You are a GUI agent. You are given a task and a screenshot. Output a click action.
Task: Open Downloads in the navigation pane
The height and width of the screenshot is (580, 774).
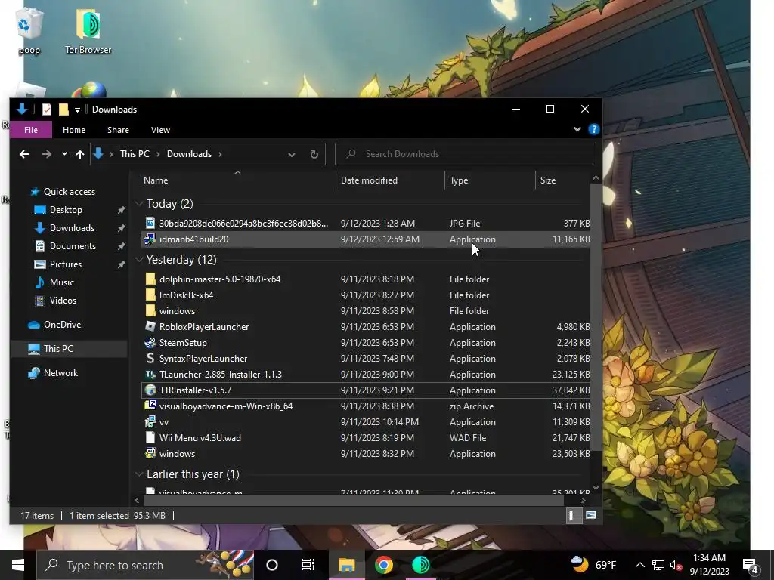72,228
